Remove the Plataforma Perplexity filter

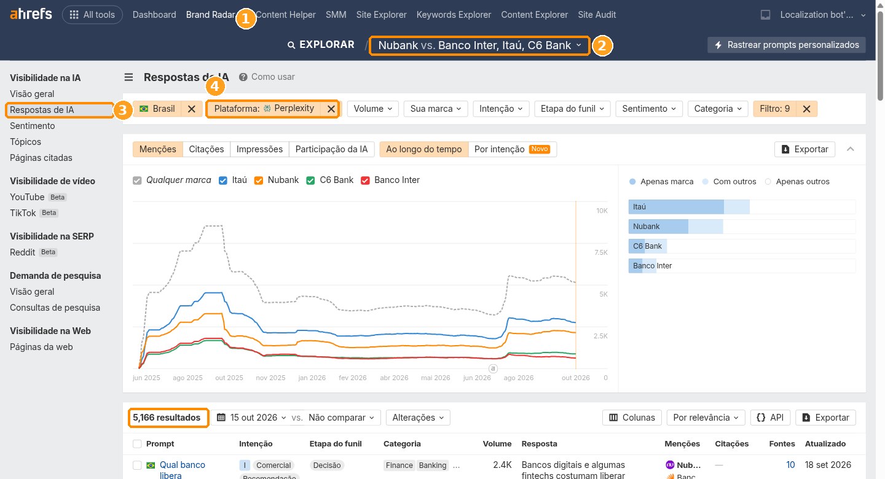tap(331, 109)
